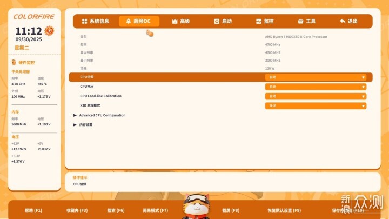The image size is (389, 219).
Task: Click the 11:12 clock display
Action: 29,31
